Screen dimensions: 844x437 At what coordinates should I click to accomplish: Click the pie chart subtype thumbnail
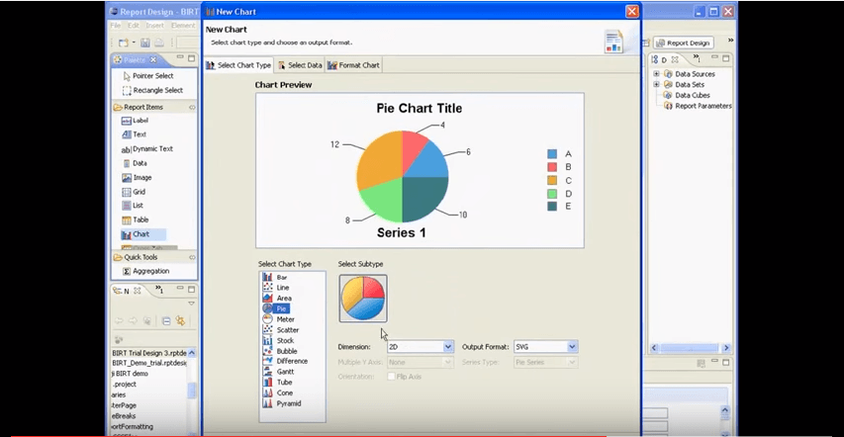point(363,299)
